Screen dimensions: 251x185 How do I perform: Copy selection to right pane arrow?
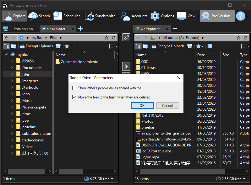[126, 66]
